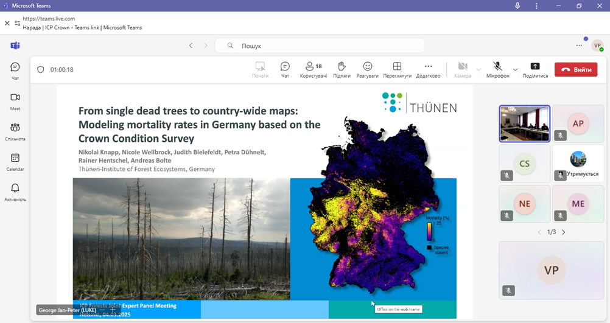Go to next participants page arrow
This screenshot has width=610, height=323.
click(x=563, y=232)
